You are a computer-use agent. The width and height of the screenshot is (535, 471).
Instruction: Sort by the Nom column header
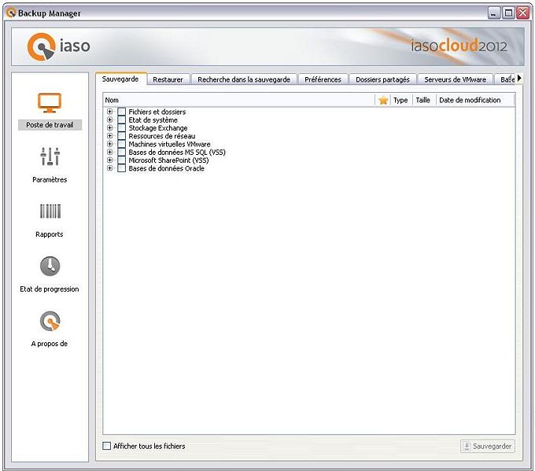pyautogui.click(x=239, y=100)
